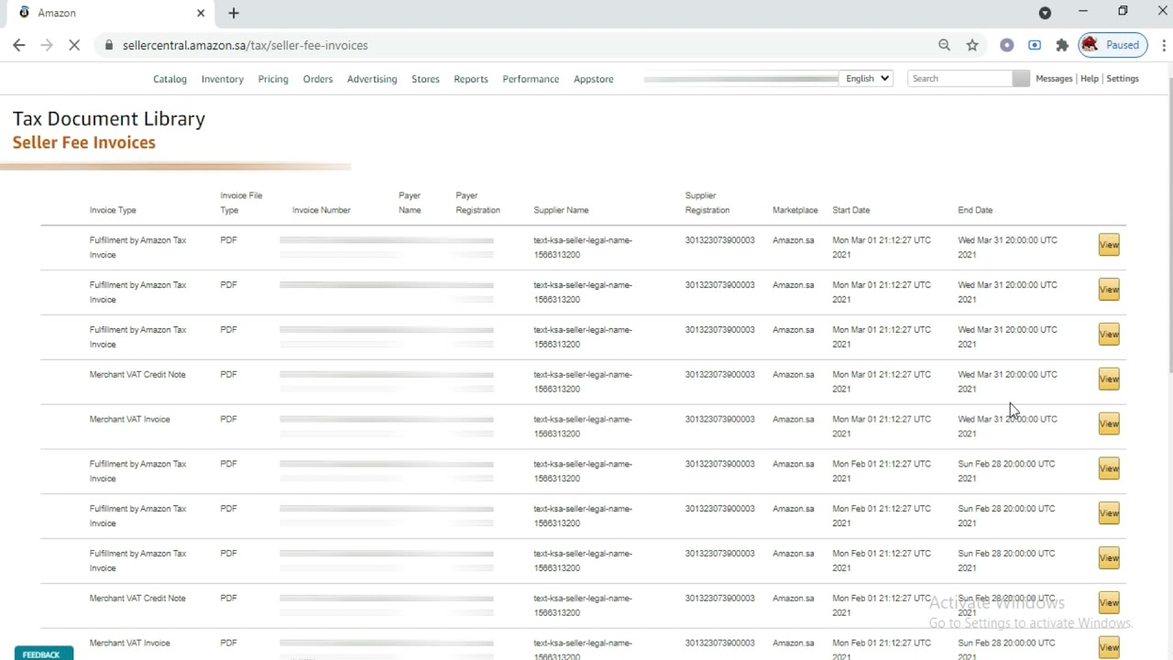Open the Advertising menu
This screenshot has height=660, width=1173.
371,79
